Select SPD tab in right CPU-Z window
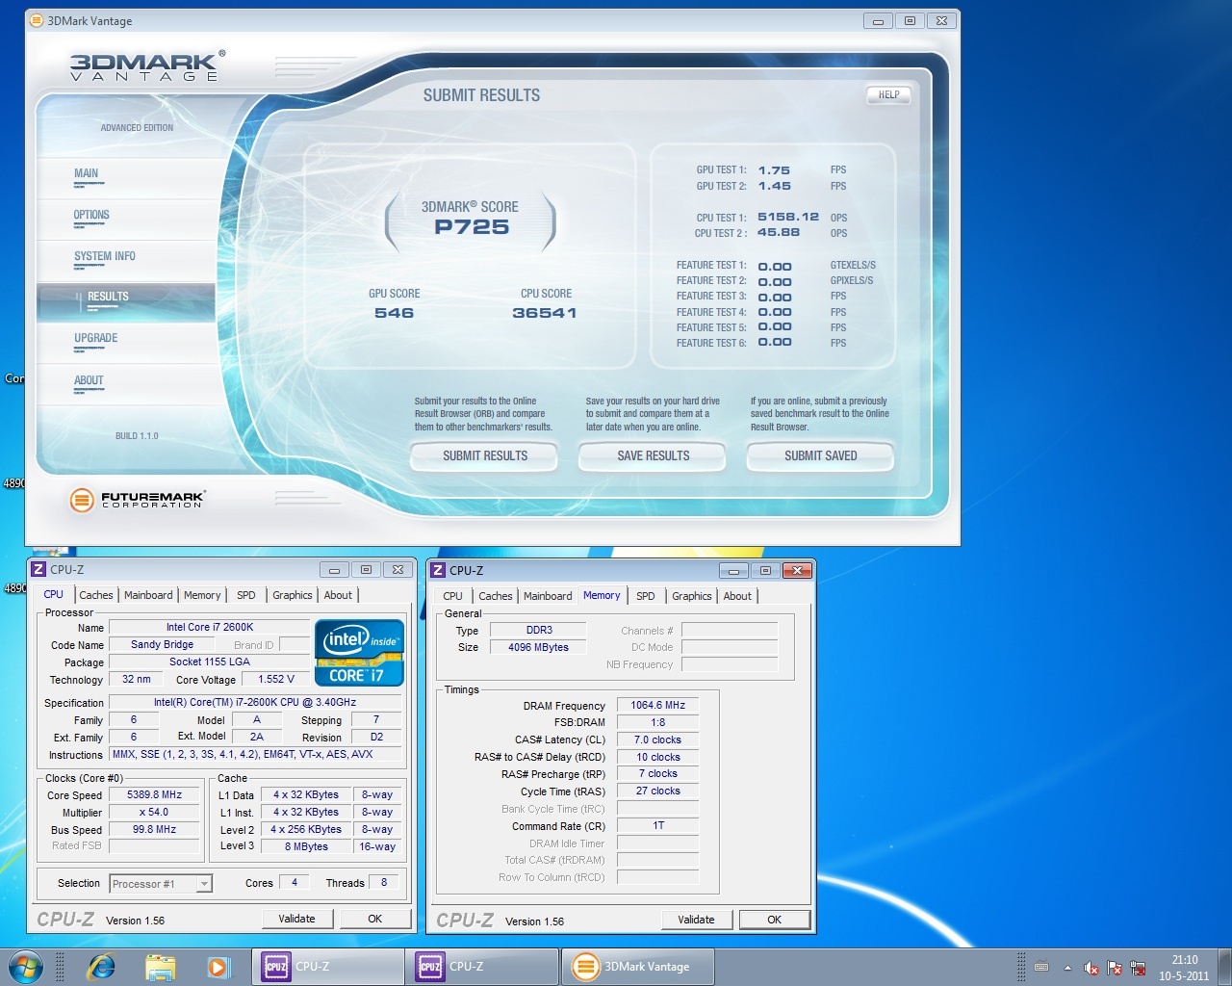Viewport: 1232px width, 986px height. coord(646,596)
